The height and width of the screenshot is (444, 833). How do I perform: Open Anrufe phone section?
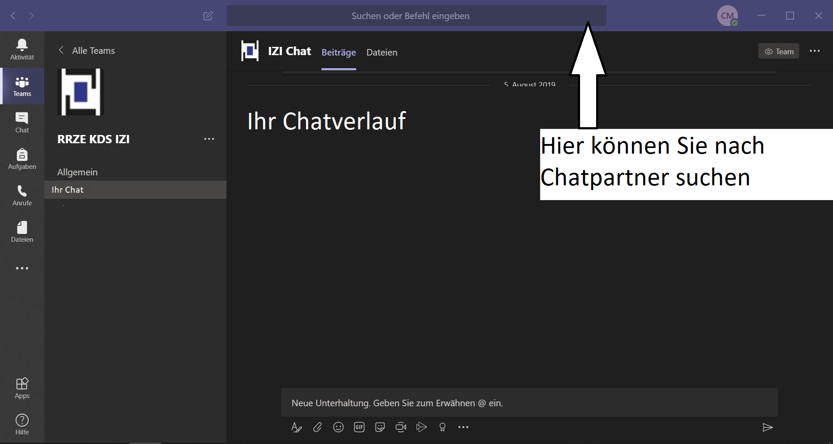pyautogui.click(x=22, y=195)
